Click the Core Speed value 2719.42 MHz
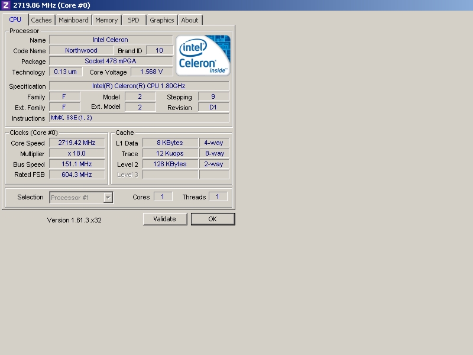 click(77, 143)
